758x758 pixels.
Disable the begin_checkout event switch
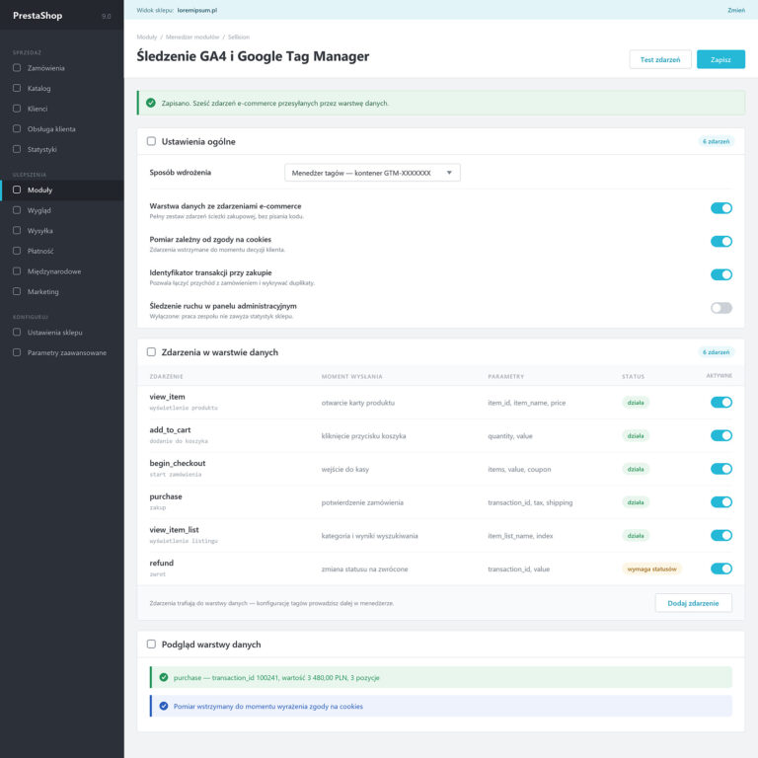(721, 469)
